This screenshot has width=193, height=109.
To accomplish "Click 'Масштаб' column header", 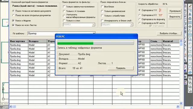I will click(x=171, y=41).
